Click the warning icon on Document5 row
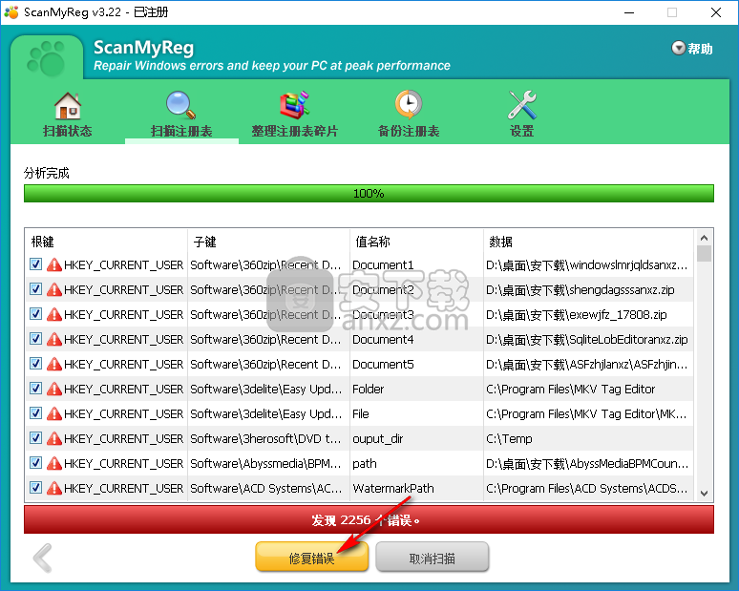 tap(54, 364)
